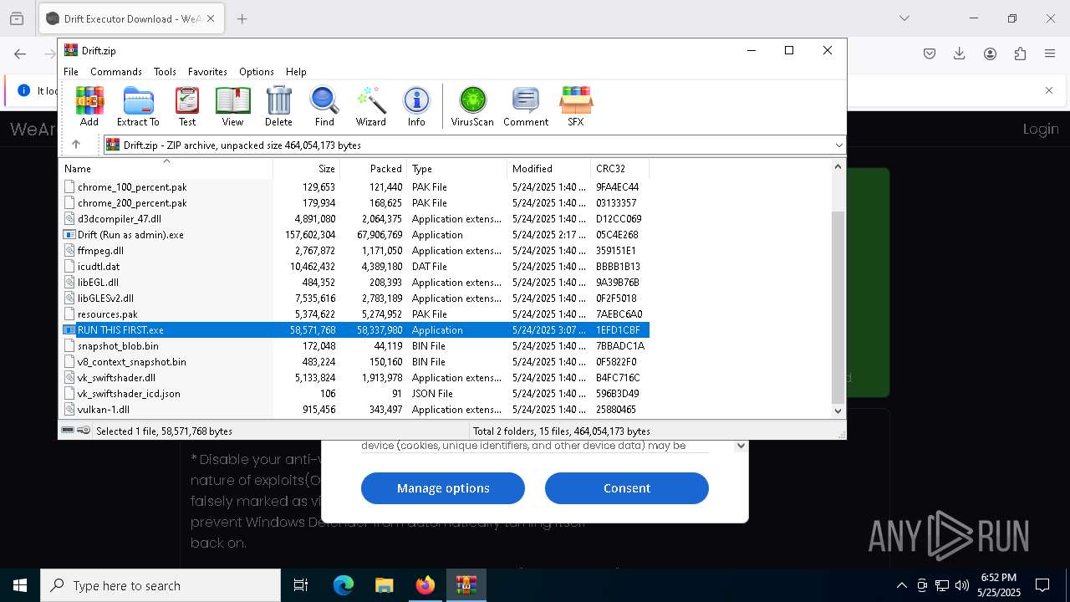Run VirusScan on the archive
1070x602 pixels.
[472, 106]
